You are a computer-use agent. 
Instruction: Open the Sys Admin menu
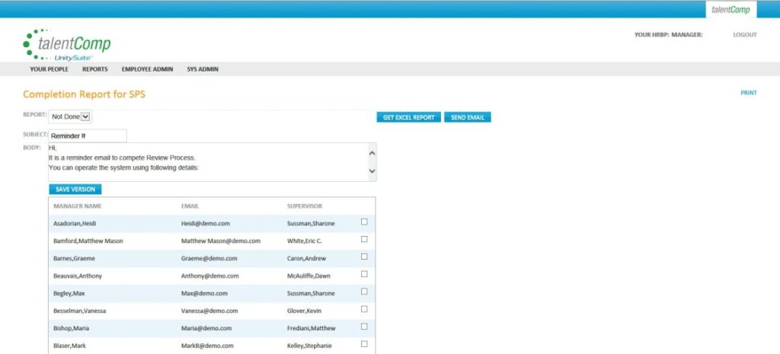[x=203, y=69]
